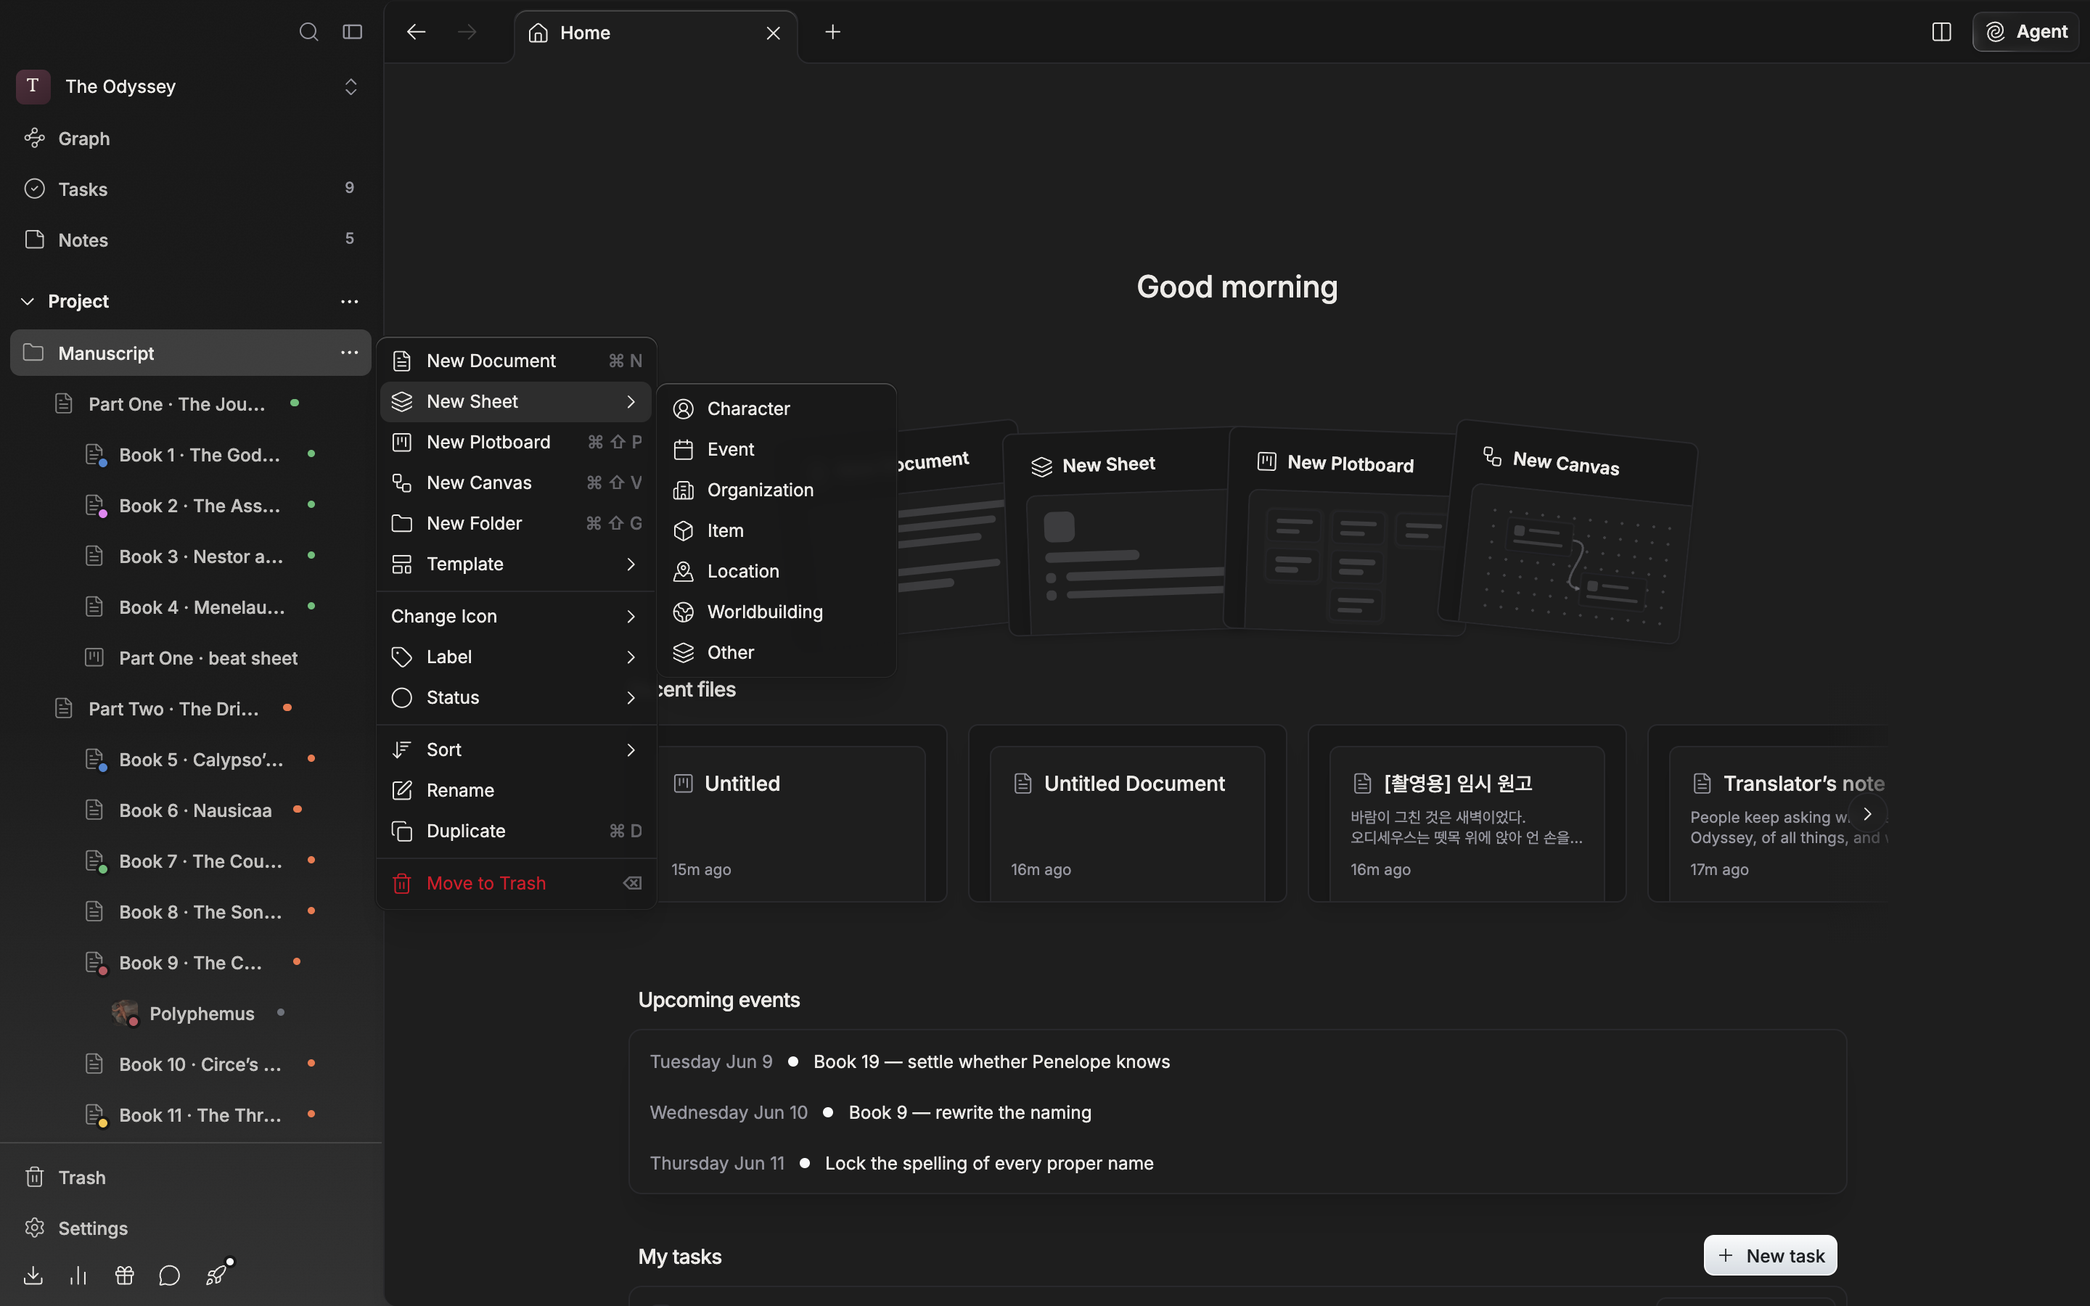Expand the Change Icon submenu
The width and height of the screenshot is (2090, 1306).
515,617
